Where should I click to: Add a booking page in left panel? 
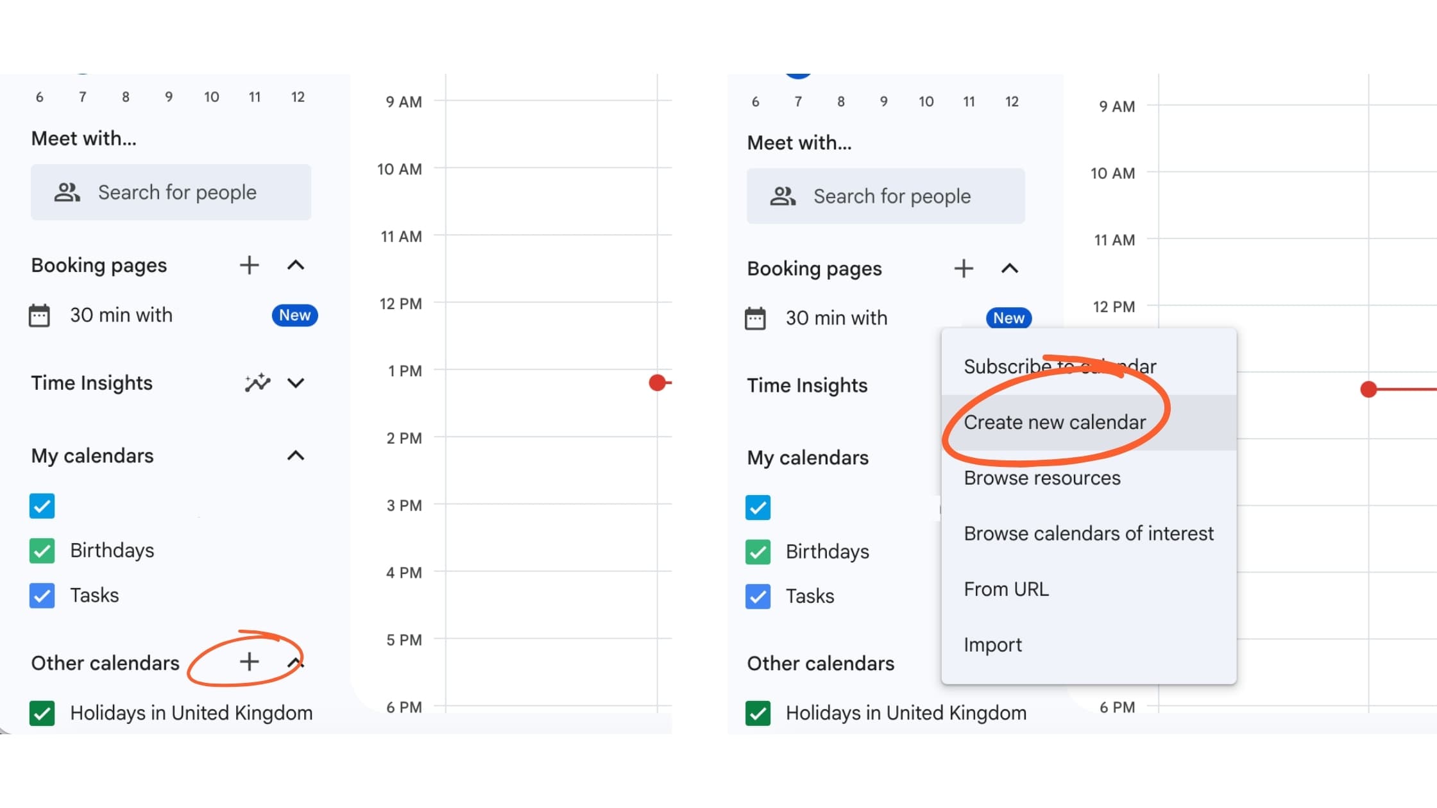point(249,265)
